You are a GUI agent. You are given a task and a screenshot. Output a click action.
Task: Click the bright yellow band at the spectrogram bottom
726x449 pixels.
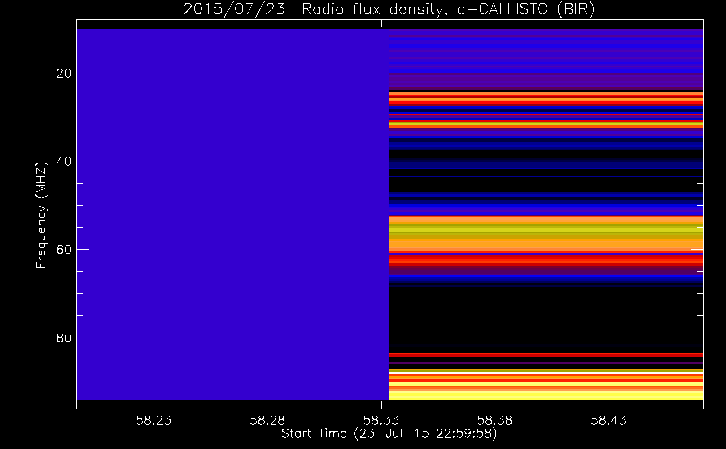coord(546,396)
